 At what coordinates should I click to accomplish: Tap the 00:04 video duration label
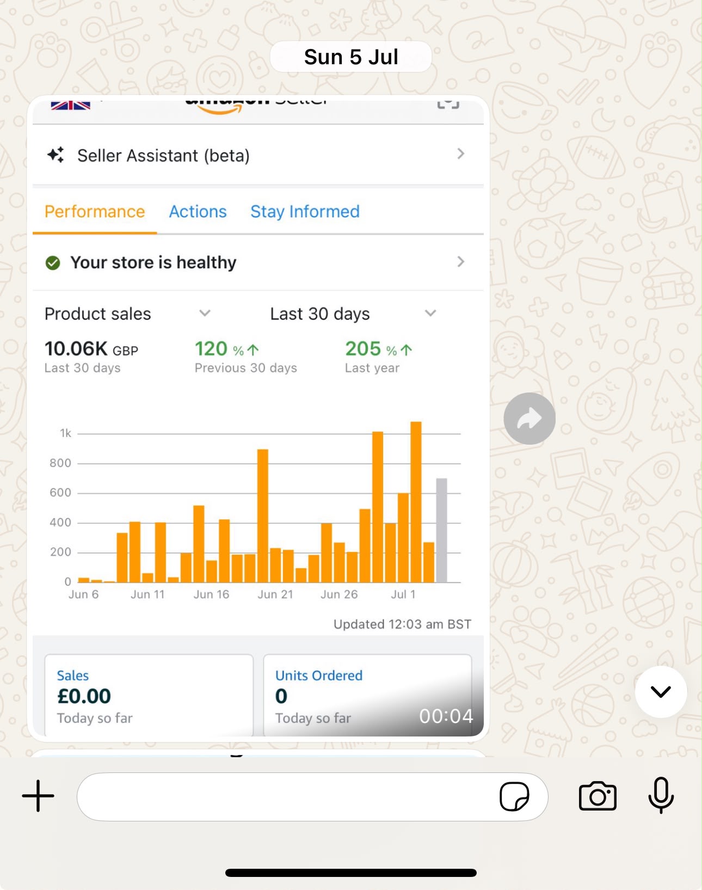(446, 716)
